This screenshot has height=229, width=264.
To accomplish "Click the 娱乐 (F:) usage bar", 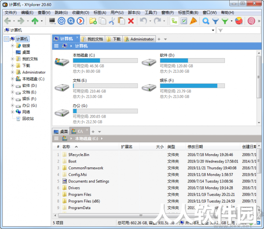I will point(192,86).
